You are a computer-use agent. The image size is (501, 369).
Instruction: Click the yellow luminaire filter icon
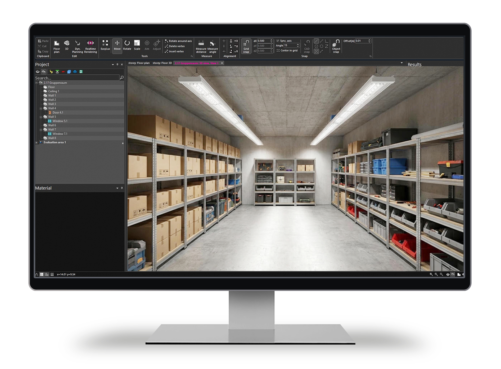pyautogui.click(x=51, y=71)
